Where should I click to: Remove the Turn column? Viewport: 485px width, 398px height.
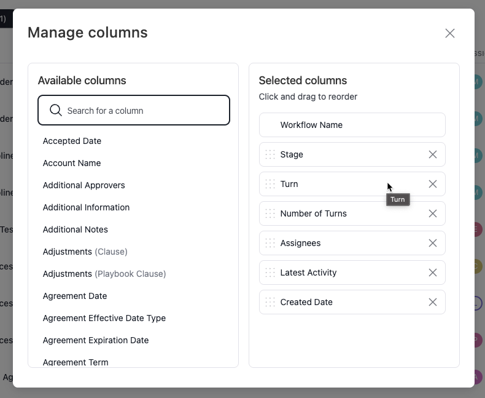pos(433,184)
